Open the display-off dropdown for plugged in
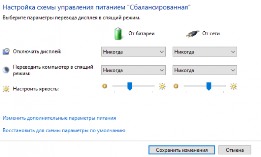 coord(204,52)
